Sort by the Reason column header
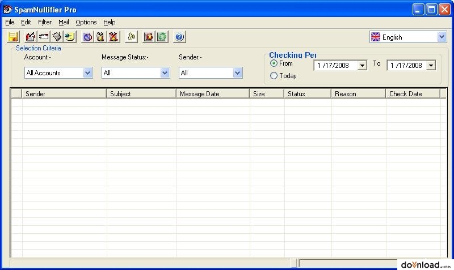 click(359, 94)
